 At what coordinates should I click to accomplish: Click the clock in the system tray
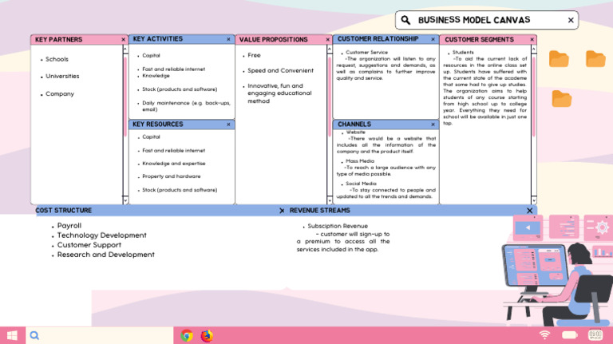[x=595, y=335]
